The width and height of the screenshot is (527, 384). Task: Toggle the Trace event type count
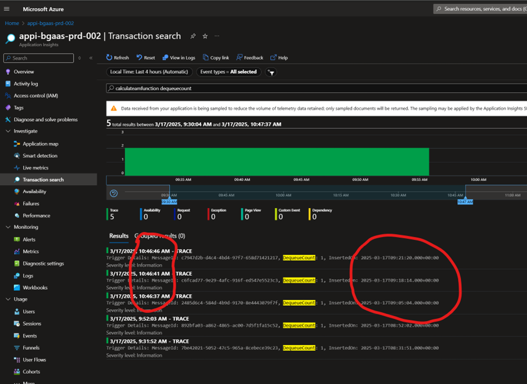point(113,214)
